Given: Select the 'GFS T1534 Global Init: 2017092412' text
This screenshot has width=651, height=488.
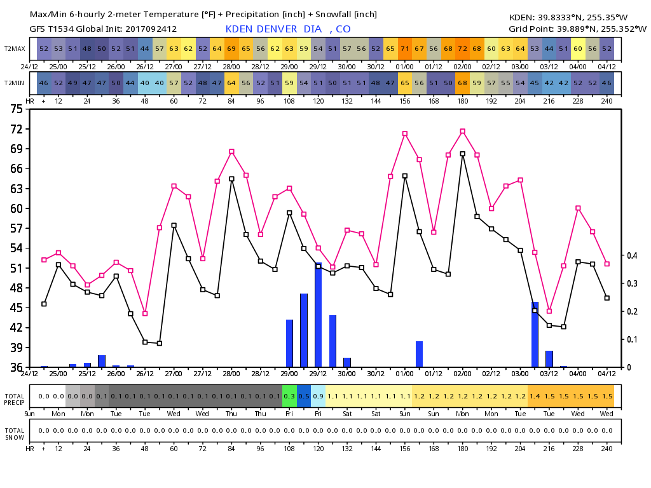Looking at the screenshot, I should [104, 29].
